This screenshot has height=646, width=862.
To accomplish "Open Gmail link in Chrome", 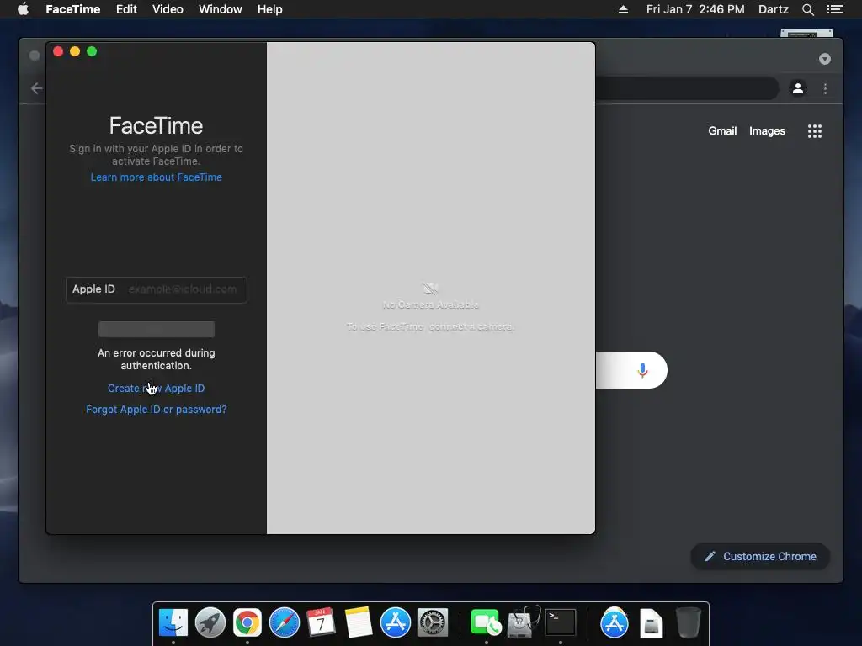I will click(x=722, y=130).
